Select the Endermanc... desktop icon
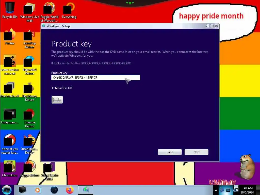 [10, 116]
